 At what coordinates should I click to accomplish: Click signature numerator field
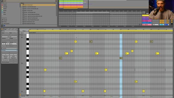point(4,44)
